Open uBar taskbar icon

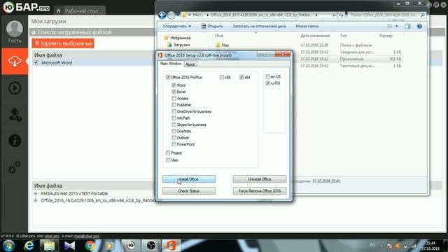(131, 246)
